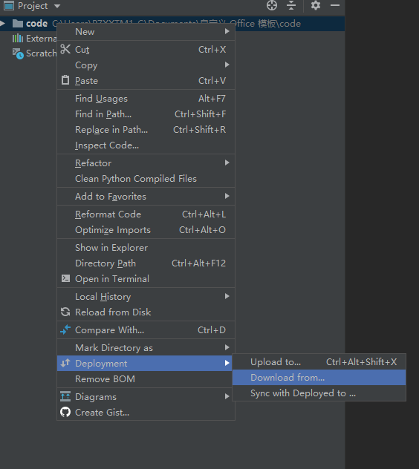The width and height of the screenshot is (419, 469).
Task: Collapse all using the toolbar icon
Action: [291, 5]
